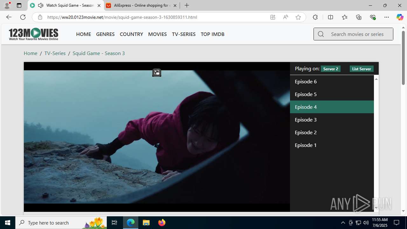Click the episode list scroll up arrow
The height and width of the screenshot is (229, 407).
[376, 79]
